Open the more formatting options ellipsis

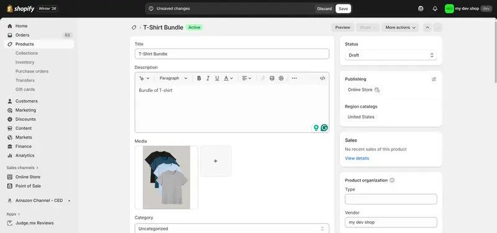coord(294,78)
